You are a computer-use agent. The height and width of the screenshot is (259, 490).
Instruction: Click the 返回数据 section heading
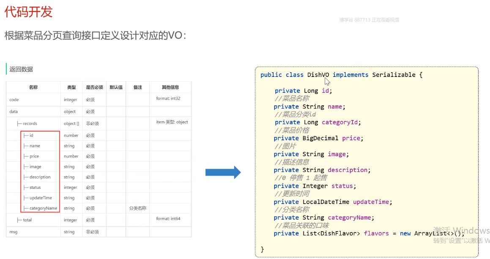pos(21,69)
